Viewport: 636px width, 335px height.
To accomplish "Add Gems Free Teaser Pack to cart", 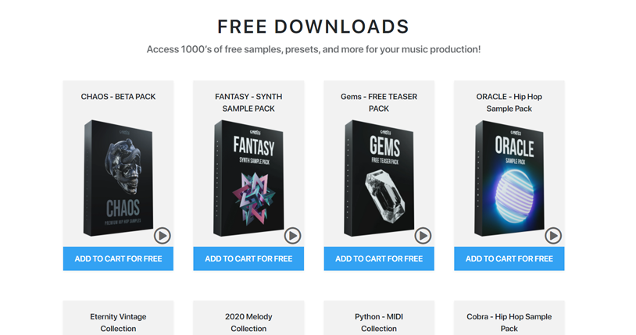I will (379, 258).
